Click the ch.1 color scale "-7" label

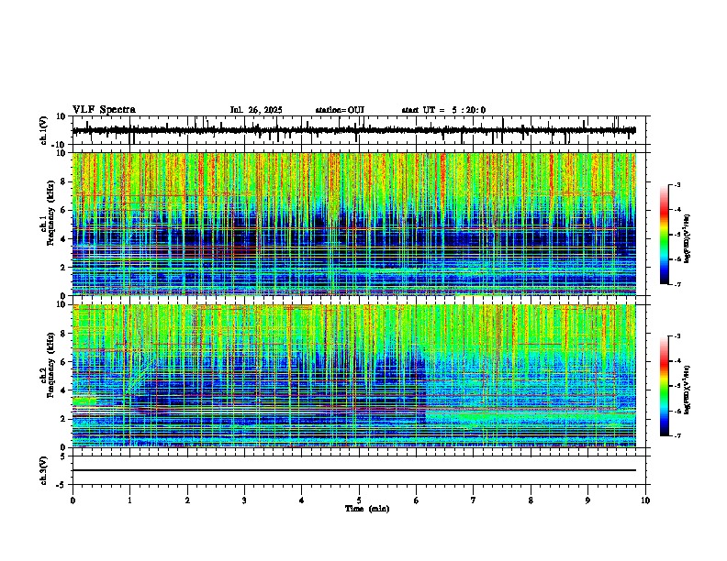(677, 284)
